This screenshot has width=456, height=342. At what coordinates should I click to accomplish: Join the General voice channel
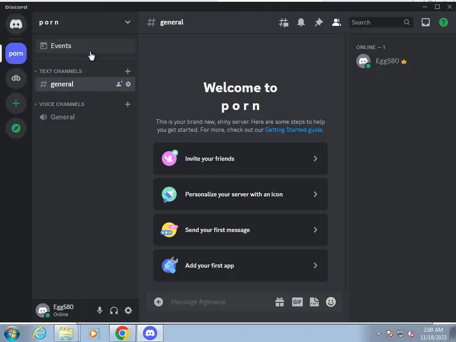[85, 117]
